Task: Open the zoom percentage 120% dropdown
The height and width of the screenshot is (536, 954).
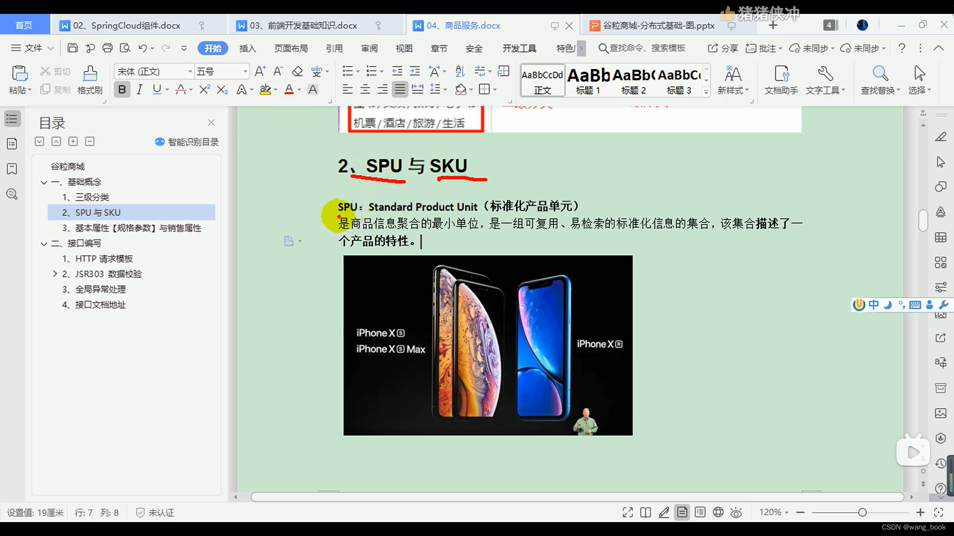Action: tap(774, 512)
